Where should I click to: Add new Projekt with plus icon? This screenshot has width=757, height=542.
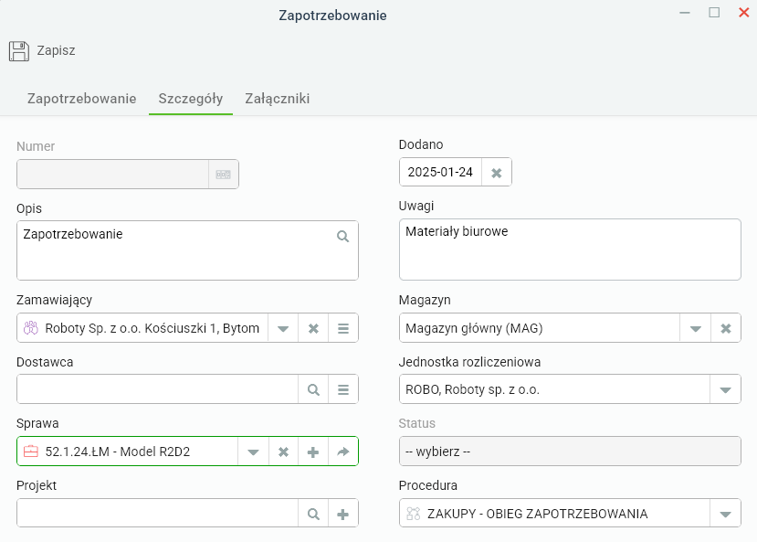click(342, 514)
